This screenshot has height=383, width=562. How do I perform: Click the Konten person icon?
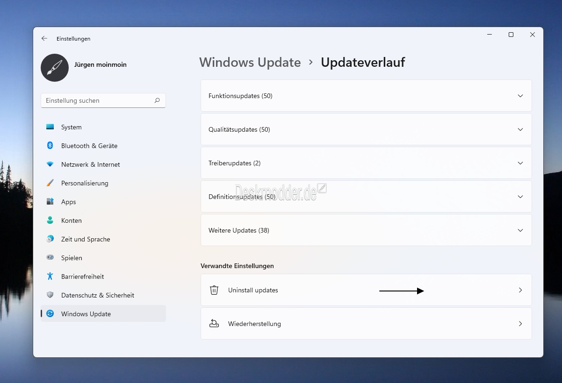[50, 220]
